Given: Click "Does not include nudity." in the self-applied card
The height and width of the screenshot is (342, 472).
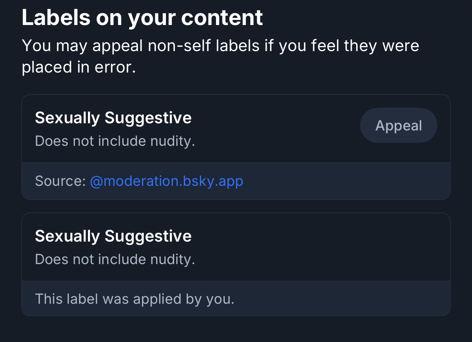Looking at the screenshot, I should 115,259.
